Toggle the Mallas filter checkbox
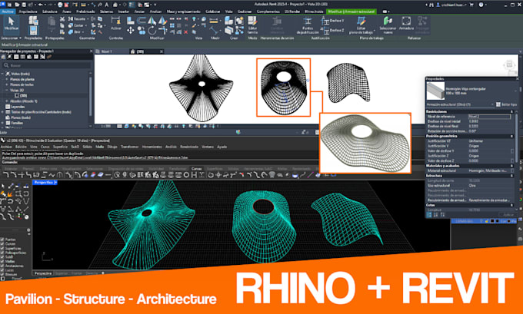The height and width of the screenshot is (314, 523). [2, 261]
